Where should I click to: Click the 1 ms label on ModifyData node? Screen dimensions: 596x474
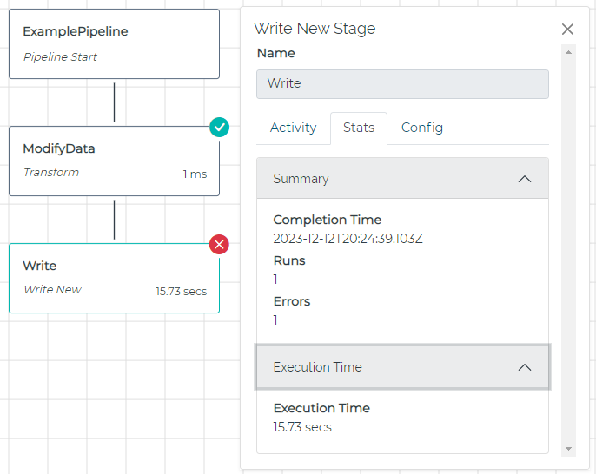click(x=195, y=174)
